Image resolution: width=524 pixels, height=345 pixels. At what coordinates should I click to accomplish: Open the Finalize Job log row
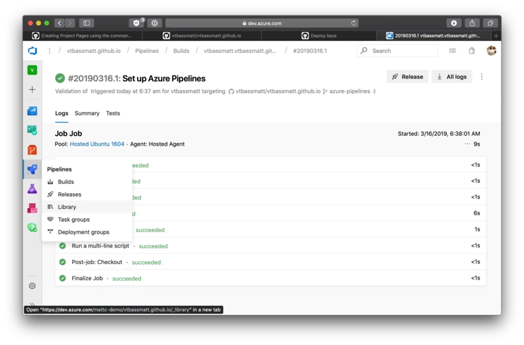[270, 278]
